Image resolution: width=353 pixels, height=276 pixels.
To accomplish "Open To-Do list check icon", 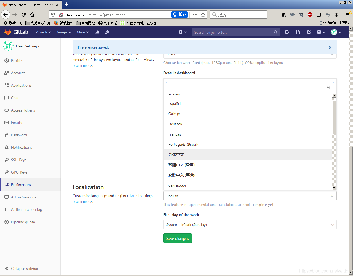I will tap(309, 32).
